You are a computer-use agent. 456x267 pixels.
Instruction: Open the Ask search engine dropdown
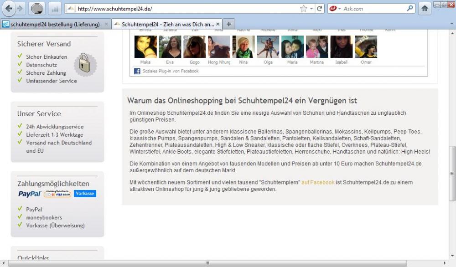339,9
